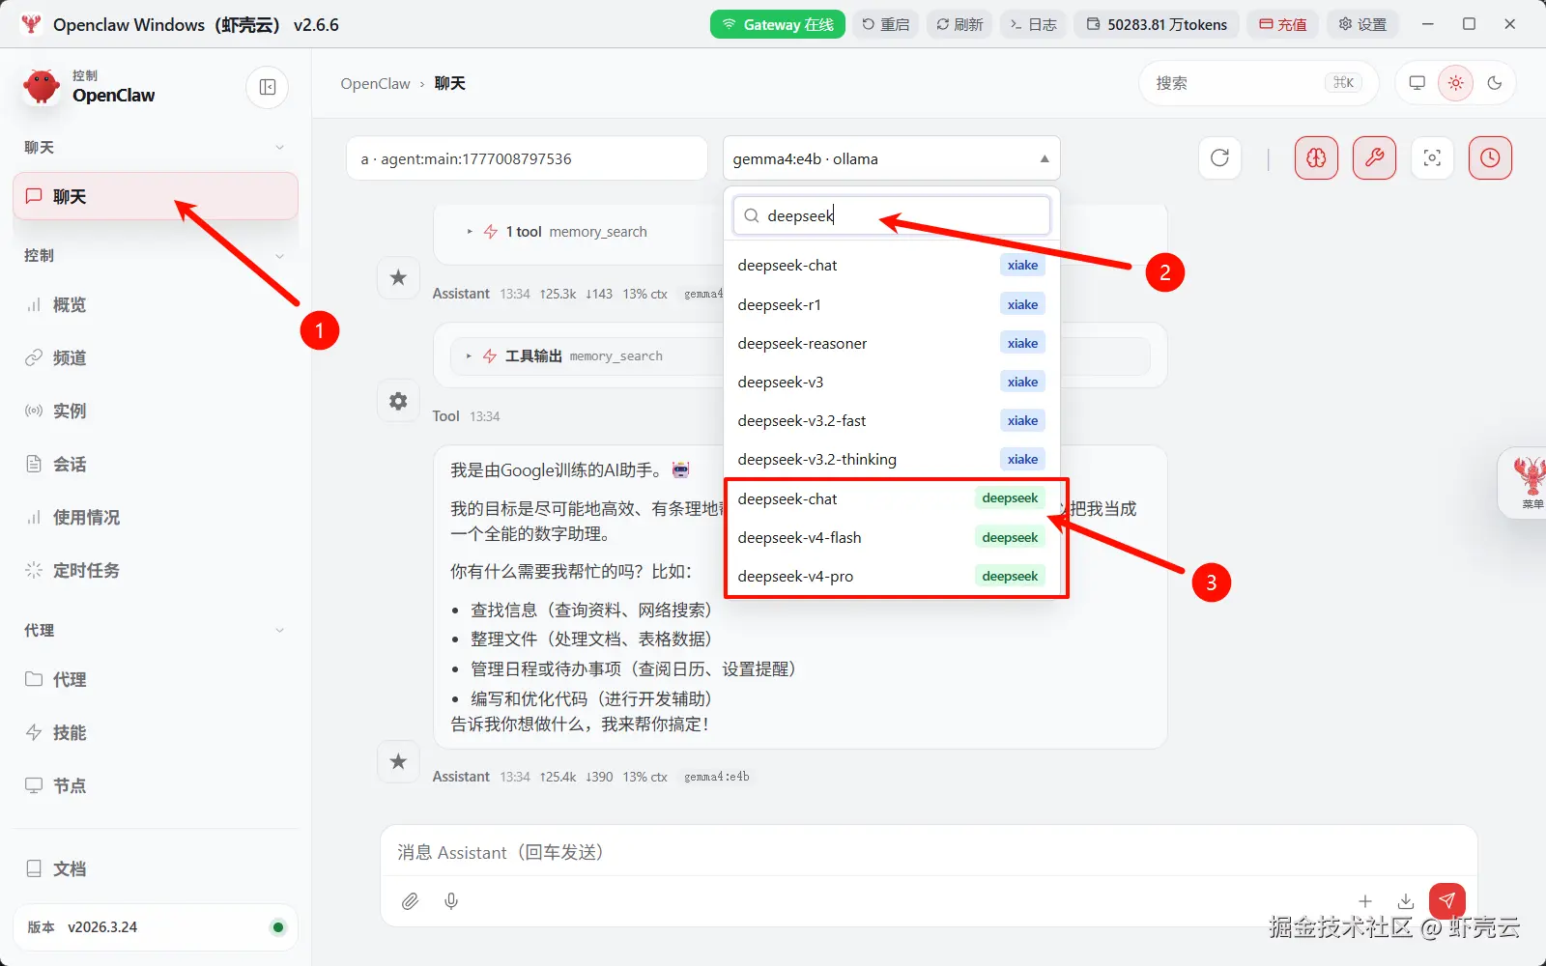Click the message input field

click(x=928, y=852)
